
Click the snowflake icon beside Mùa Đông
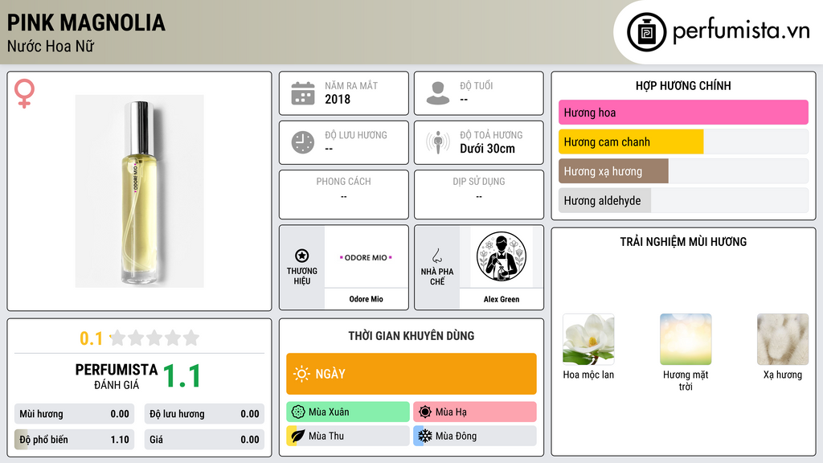point(425,436)
